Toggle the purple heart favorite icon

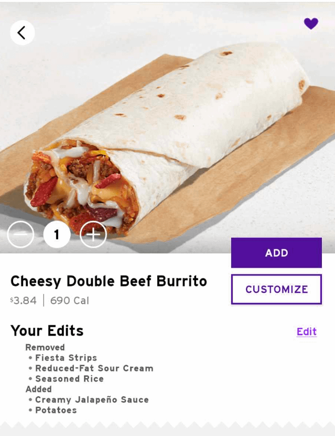coord(311,24)
